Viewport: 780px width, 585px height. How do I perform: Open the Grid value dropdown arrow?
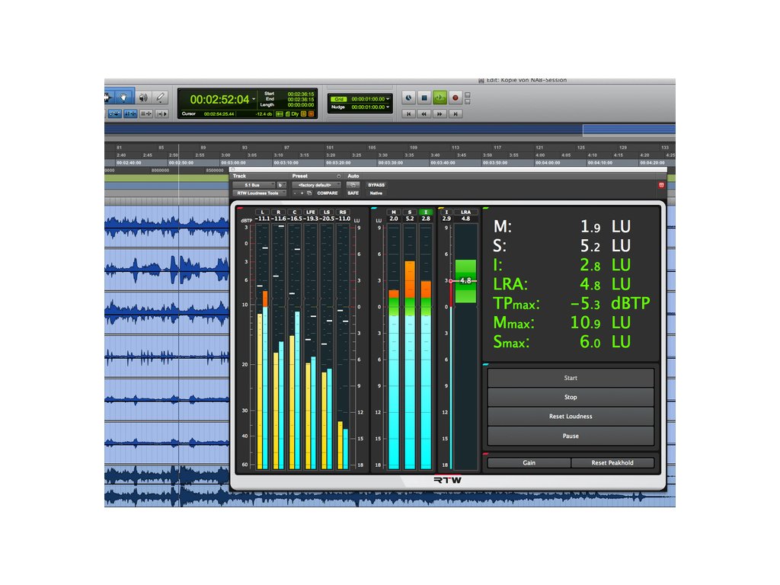coord(388,99)
